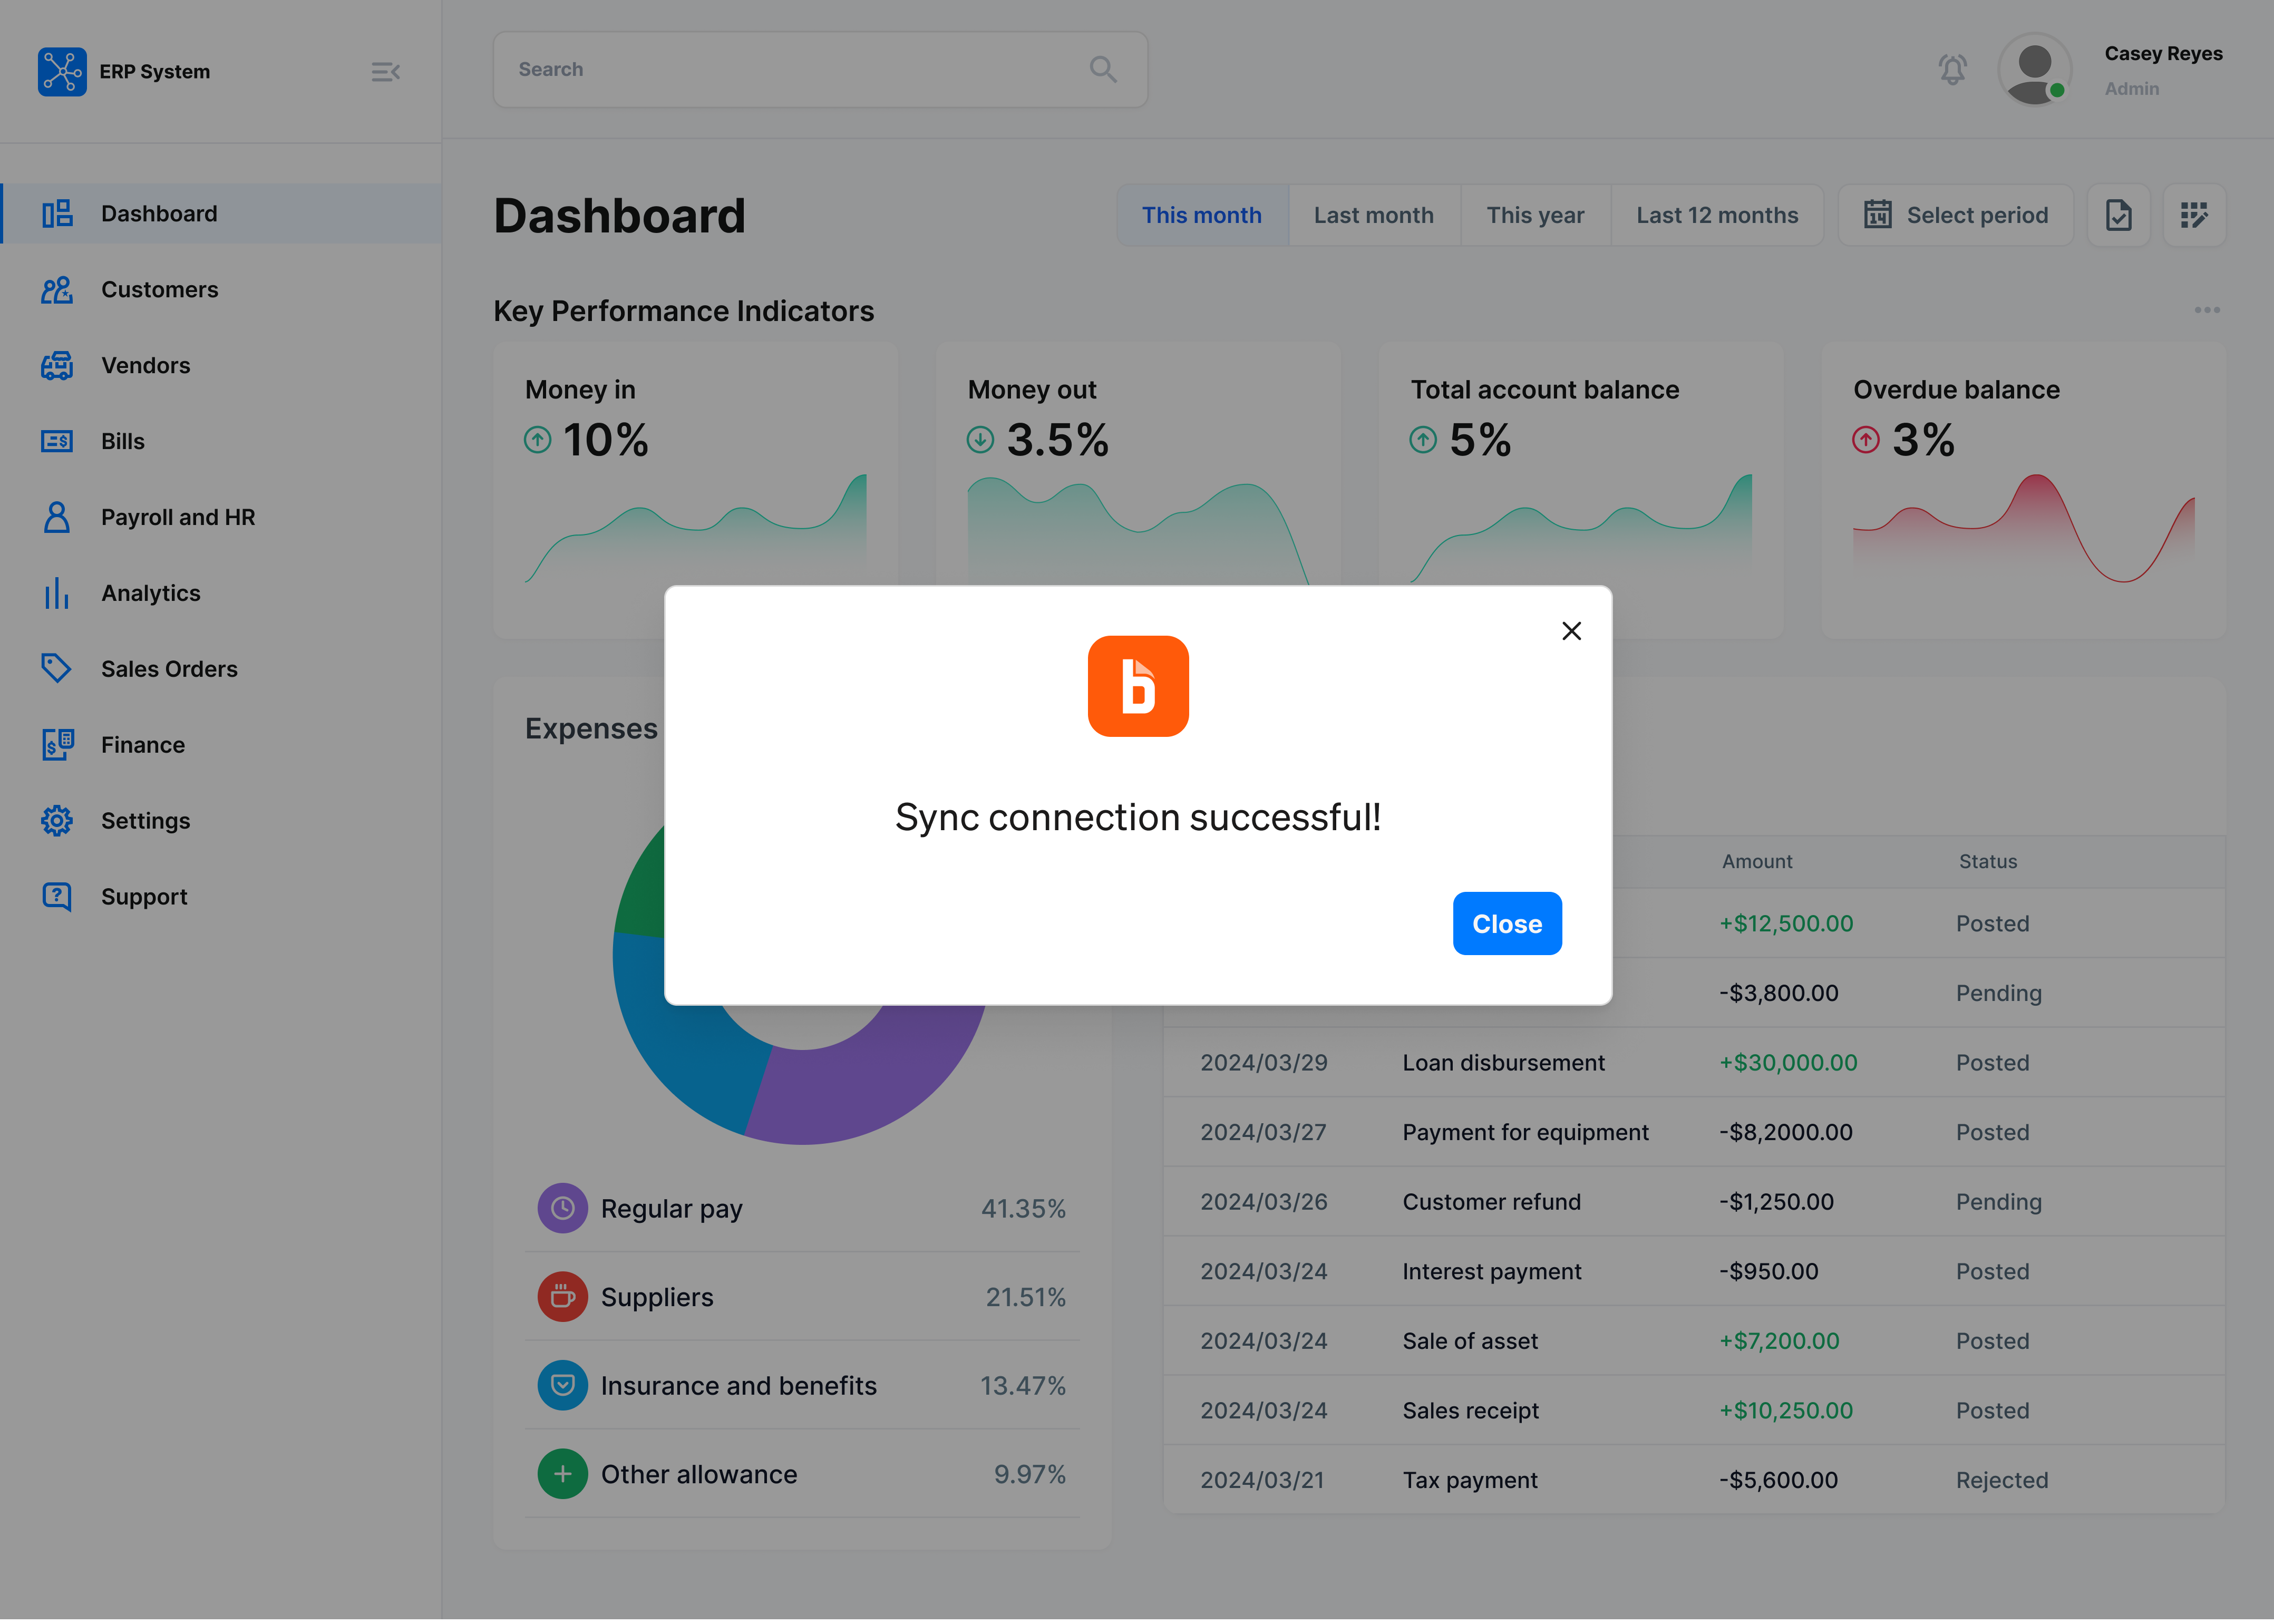The image size is (2274, 1624).
Task: Open the report check document icon
Action: [x=2119, y=214]
